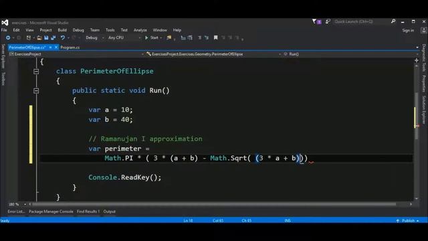Click the Save file icon
428x241 pixels.
tap(46, 37)
